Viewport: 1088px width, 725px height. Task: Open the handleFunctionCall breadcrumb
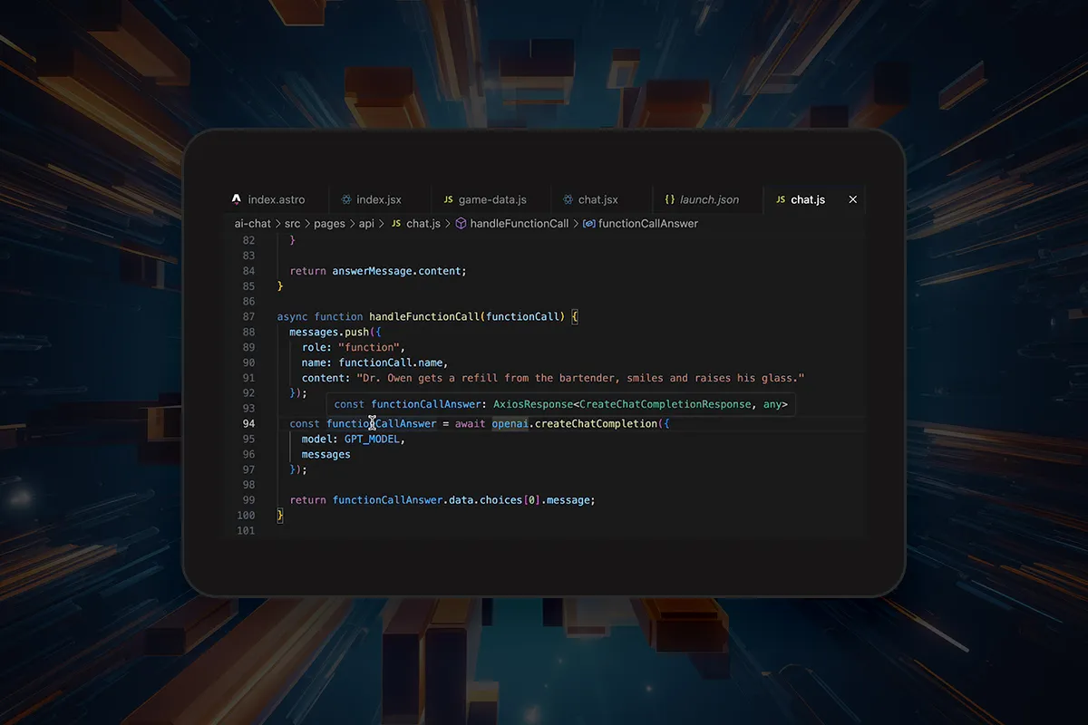[520, 223]
